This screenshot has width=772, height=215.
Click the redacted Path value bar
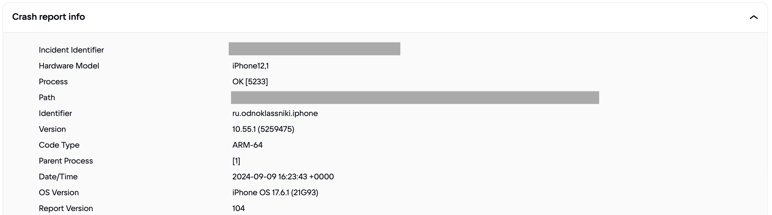click(x=415, y=98)
